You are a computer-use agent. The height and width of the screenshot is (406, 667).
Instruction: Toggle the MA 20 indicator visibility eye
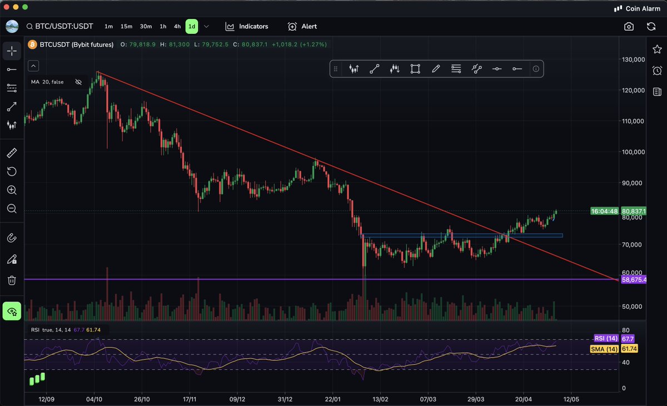78,82
